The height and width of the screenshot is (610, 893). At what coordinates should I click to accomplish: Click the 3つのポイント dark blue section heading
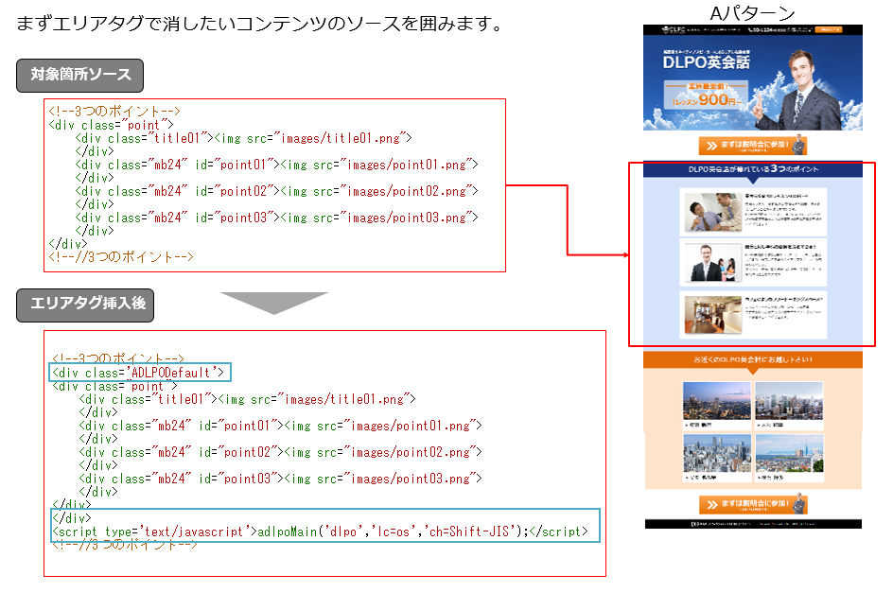(753, 169)
